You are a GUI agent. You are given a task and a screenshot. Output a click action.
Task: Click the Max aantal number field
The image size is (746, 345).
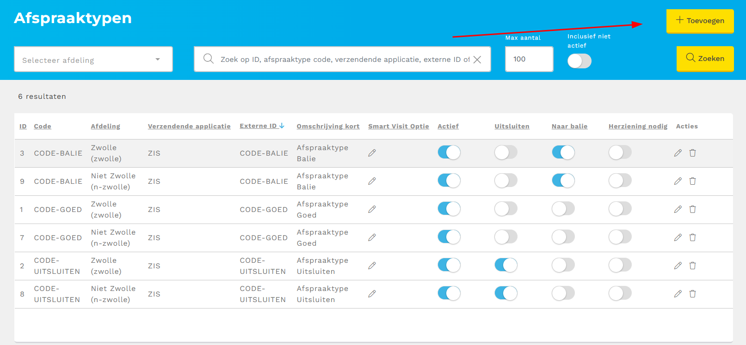click(x=529, y=59)
